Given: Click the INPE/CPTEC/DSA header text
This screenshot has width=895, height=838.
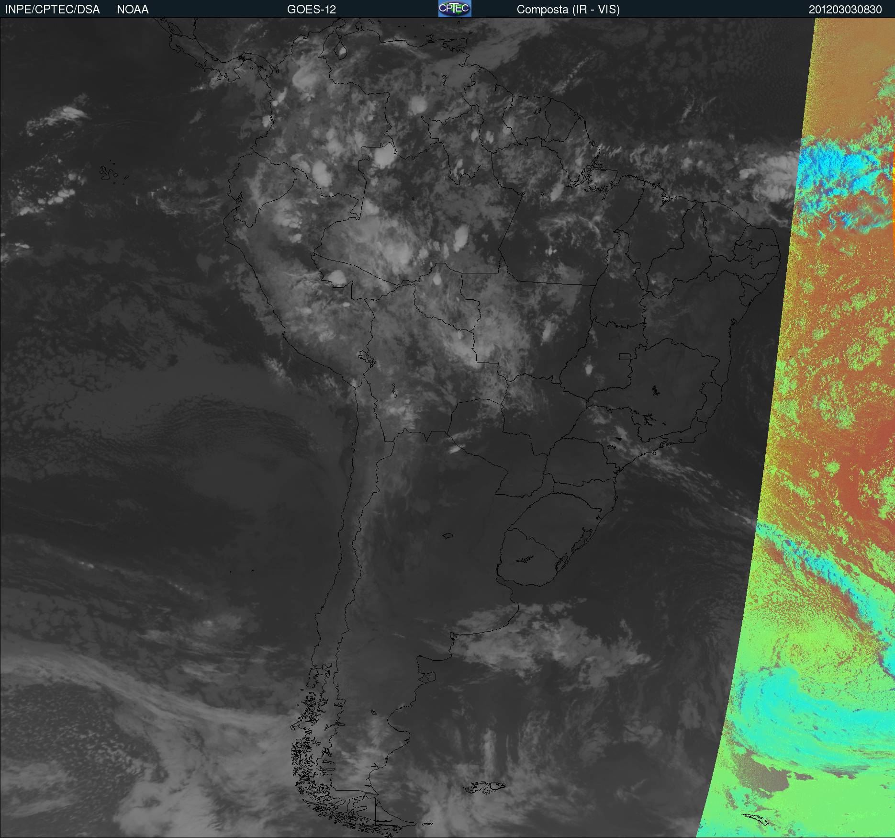Looking at the screenshot, I should pyautogui.click(x=52, y=10).
